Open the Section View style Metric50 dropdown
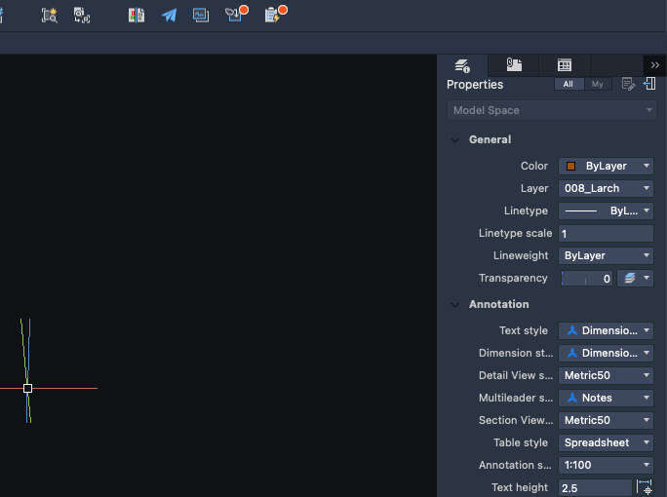 (606, 420)
